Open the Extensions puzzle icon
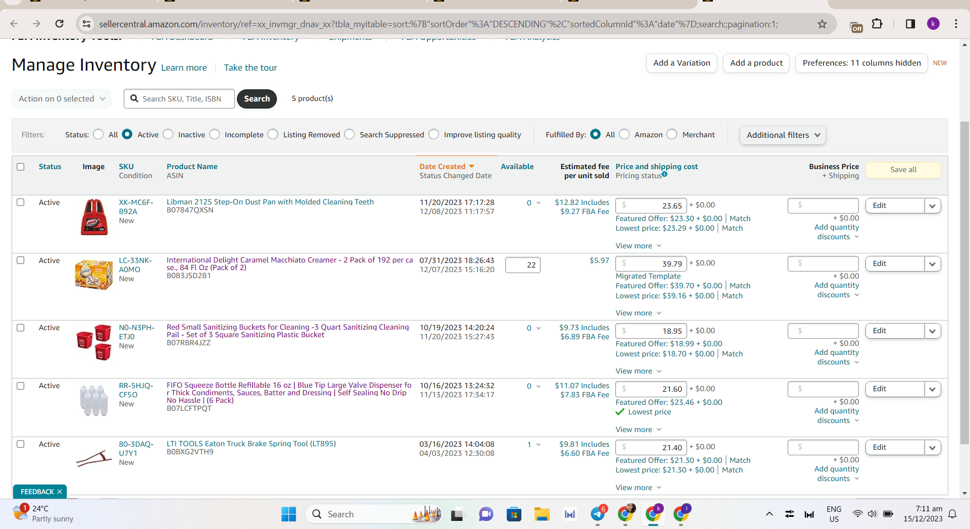This screenshot has height=529, width=970. point(877,24)
